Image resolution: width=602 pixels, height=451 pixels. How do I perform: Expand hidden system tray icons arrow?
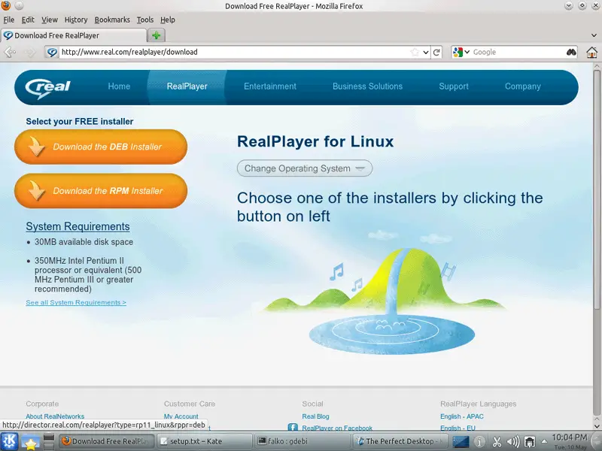click(x=544, y=441)
